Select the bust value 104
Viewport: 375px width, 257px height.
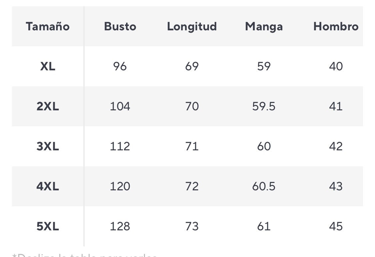coord(120,106)
